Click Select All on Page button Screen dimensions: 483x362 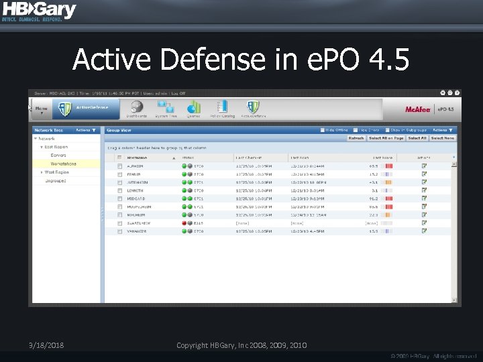[x=386, y=138]
